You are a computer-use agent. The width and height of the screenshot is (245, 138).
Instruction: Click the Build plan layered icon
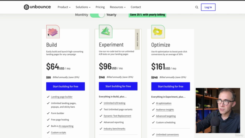tap(53, 31)
